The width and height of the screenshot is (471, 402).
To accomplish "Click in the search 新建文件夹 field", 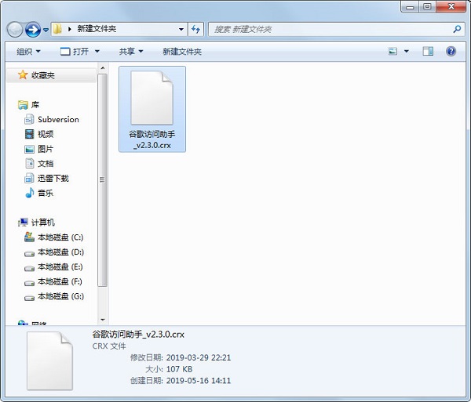I will click(x=330, y=29).
